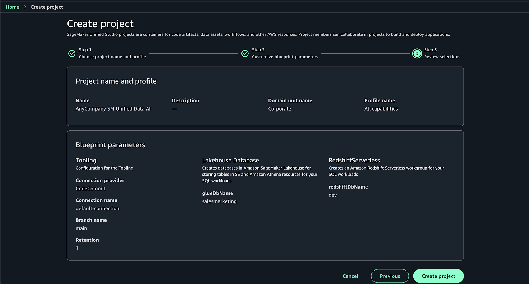Click the 'Configuration for the Tooling' description
Image resolution: width=529 pixels, height=284 pixels.
click(x=104, y=168)
